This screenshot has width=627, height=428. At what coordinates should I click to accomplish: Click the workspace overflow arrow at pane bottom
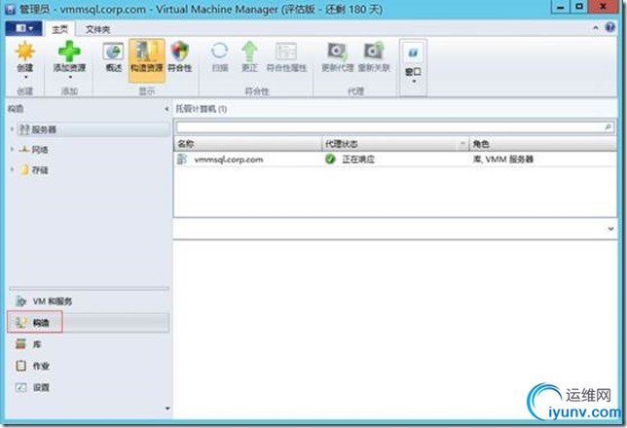point(167,409)
